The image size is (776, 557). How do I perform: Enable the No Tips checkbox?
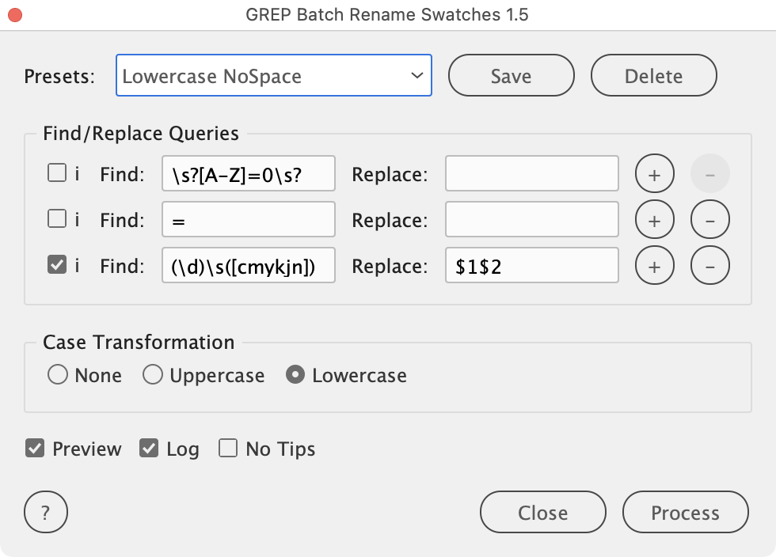point(228,449)
